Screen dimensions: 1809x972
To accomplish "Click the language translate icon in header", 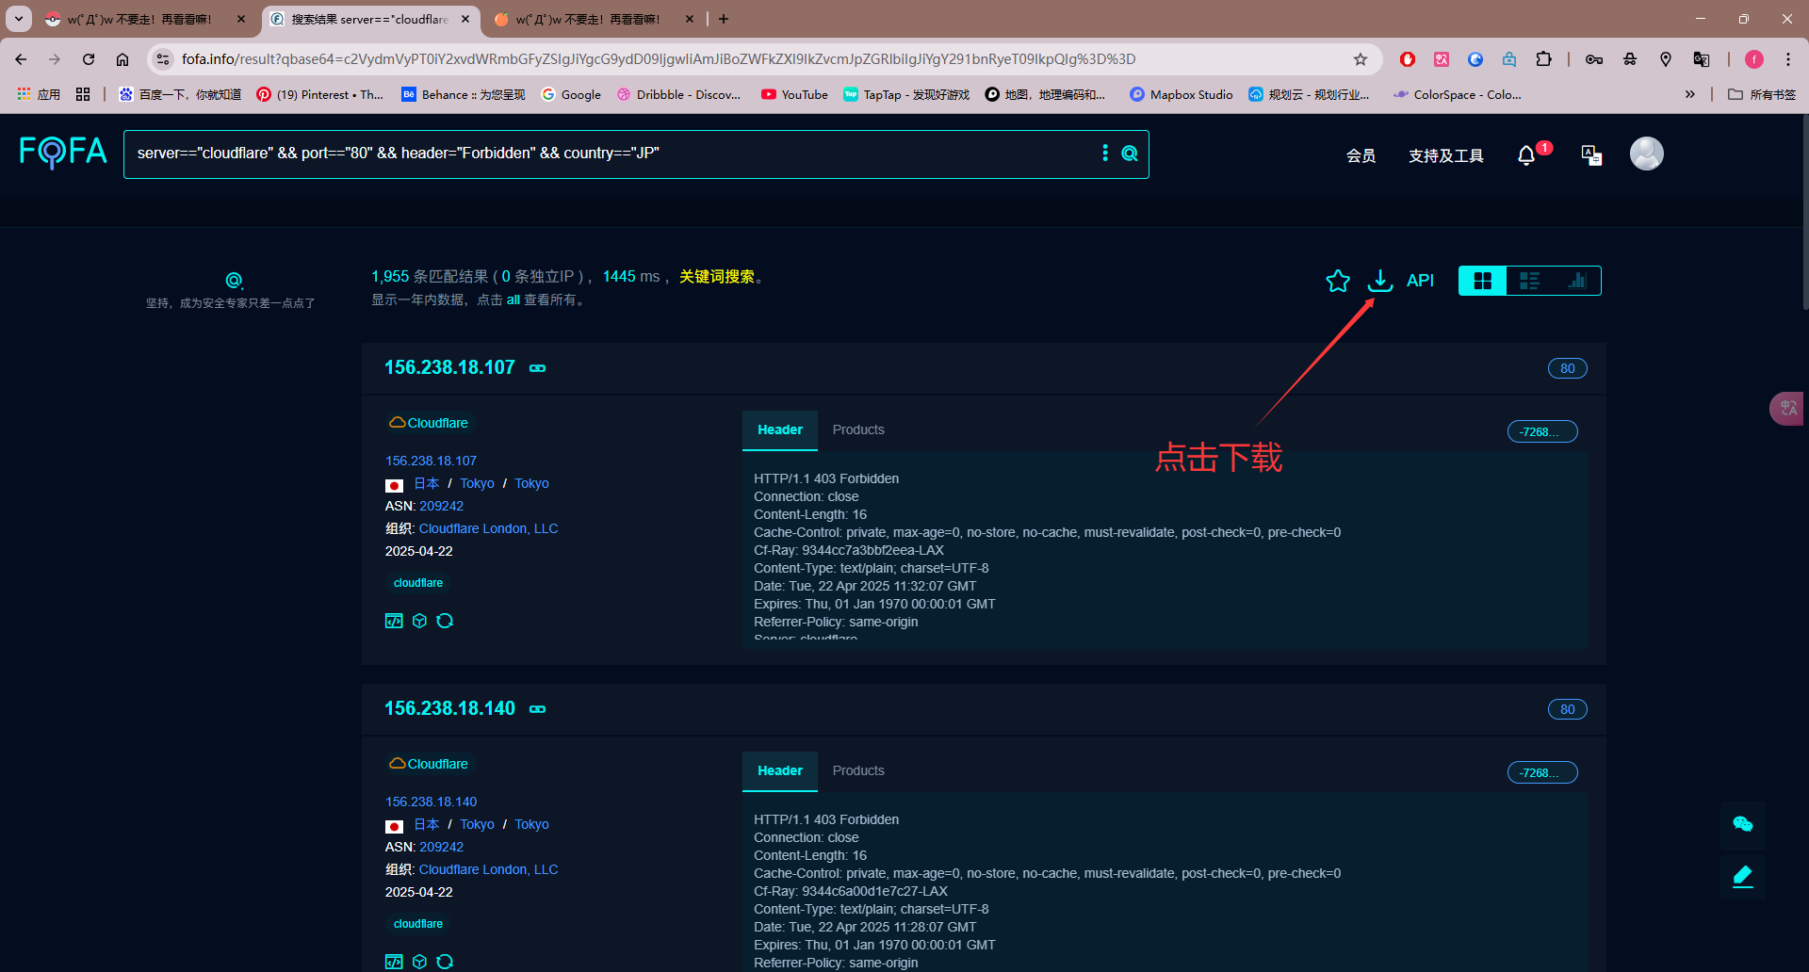I will coord(1591,155).
